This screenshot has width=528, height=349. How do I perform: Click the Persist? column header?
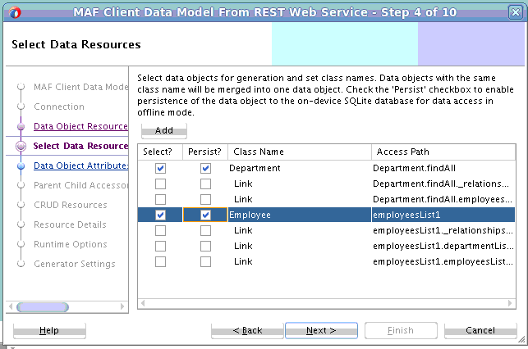tap(205, 152)
